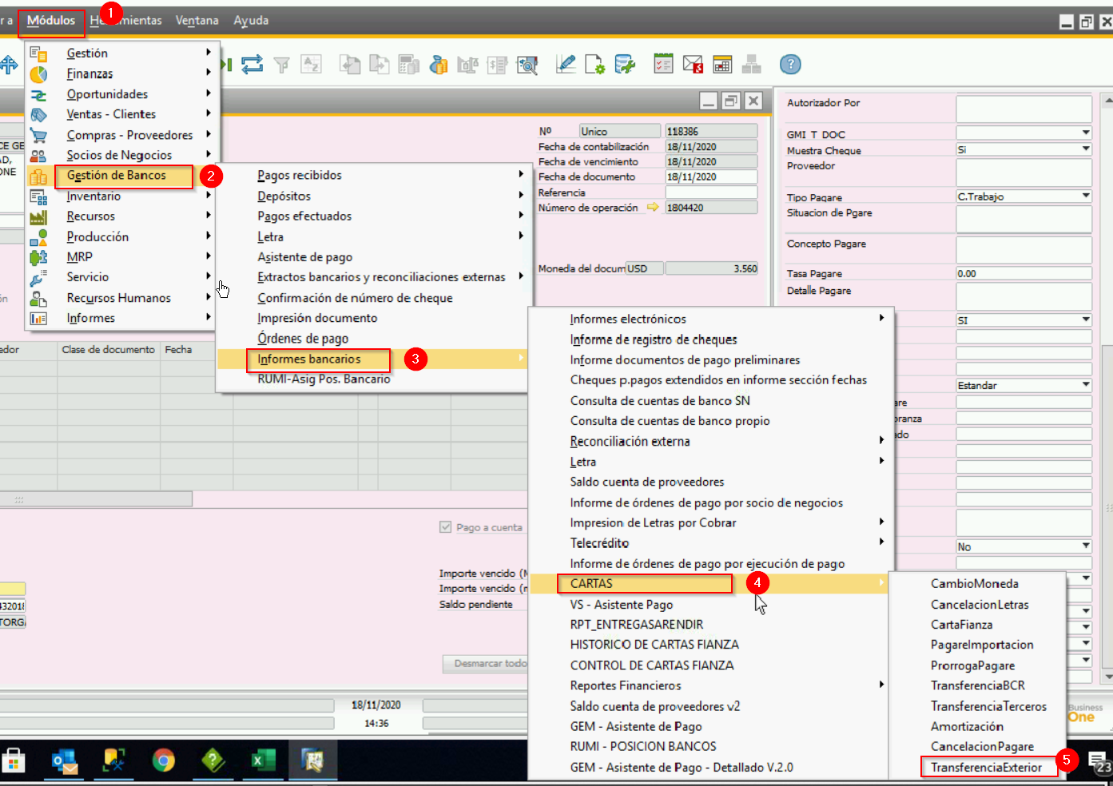
Task: Click the Clase de documento column header
Action: pyautogui.click(x=109, y=350)
